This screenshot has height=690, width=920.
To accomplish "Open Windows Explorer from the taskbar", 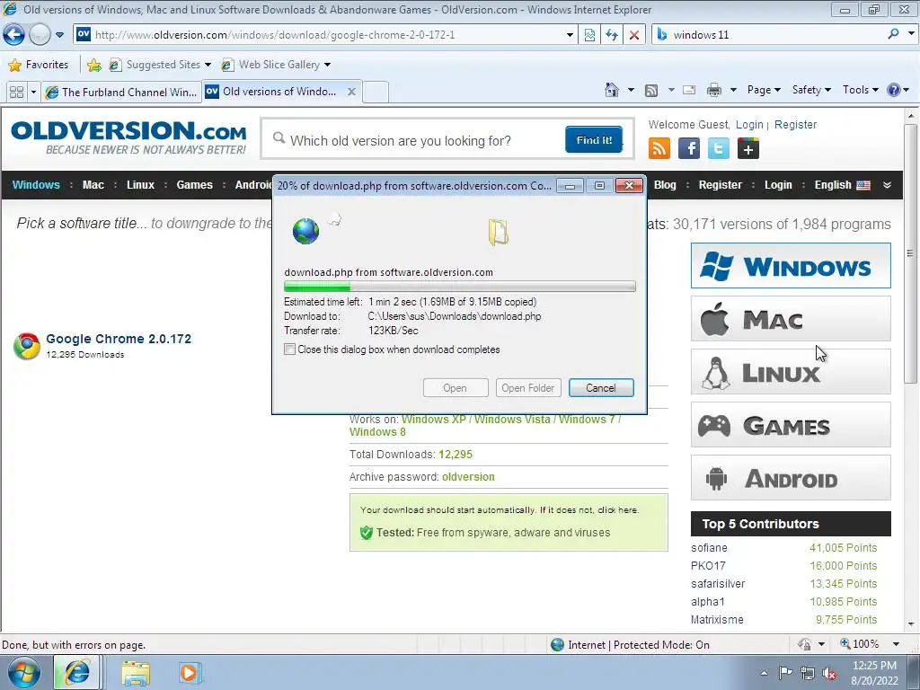I will [x=136, y=673].
